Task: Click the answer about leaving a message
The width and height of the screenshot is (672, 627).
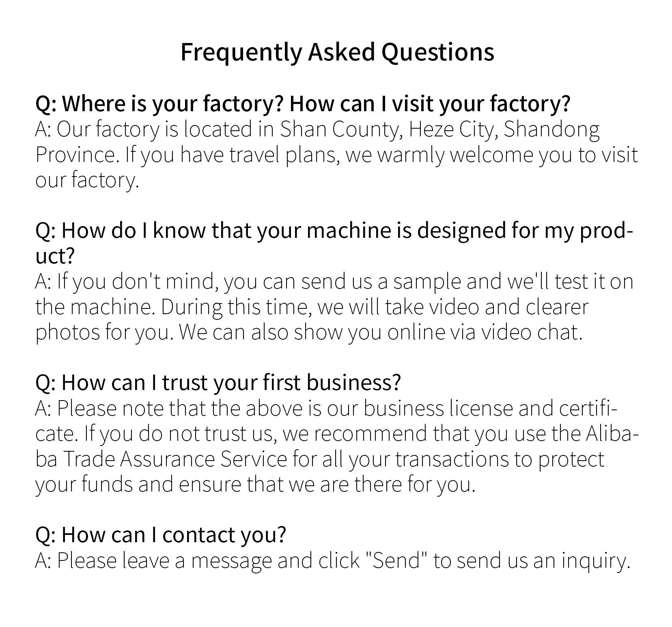Action: click(332, 560)
